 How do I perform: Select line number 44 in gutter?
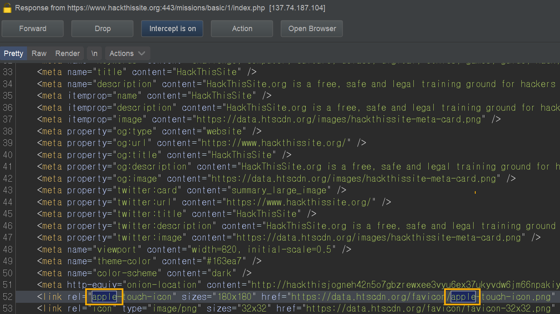click(x=7, y=202)
